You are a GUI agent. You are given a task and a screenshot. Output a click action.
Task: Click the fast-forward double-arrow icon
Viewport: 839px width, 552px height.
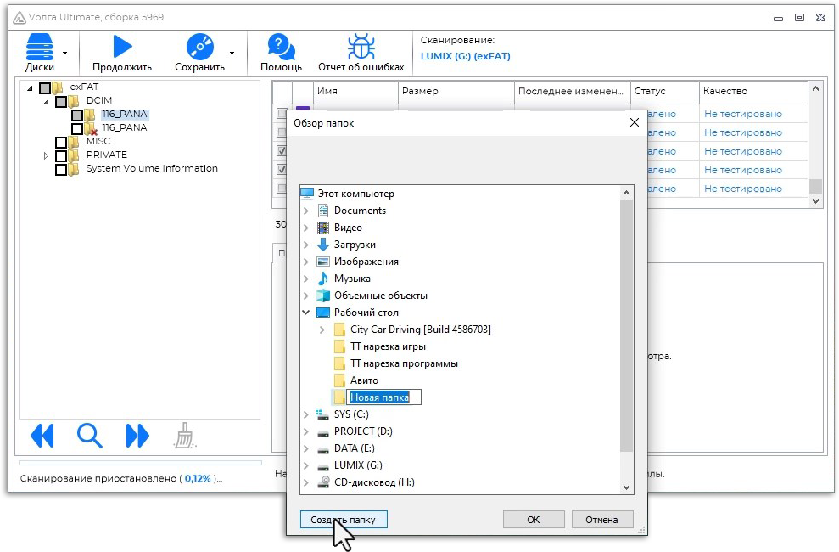pyautogui.click(x=137, y=436)
